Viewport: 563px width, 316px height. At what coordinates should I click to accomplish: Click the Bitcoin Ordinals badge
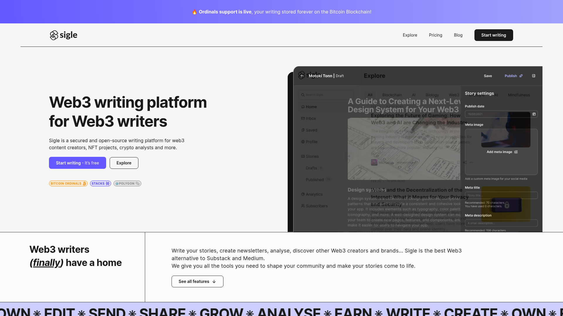68,183
